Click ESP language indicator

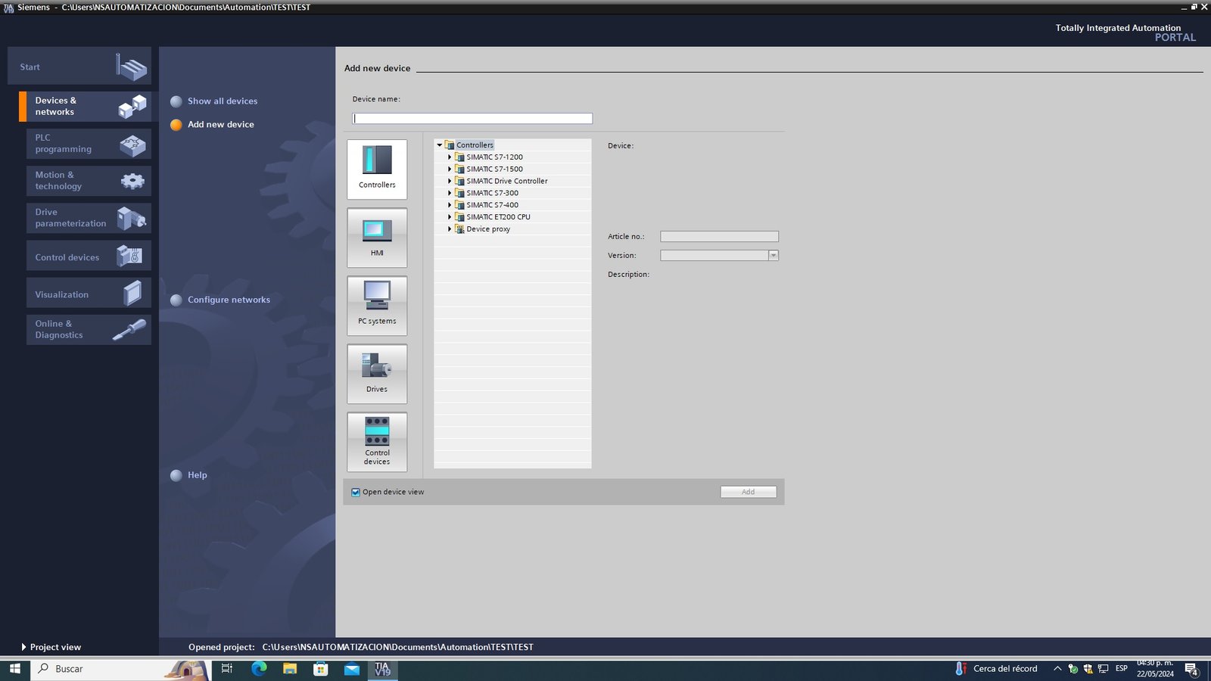click(1122, 669)
